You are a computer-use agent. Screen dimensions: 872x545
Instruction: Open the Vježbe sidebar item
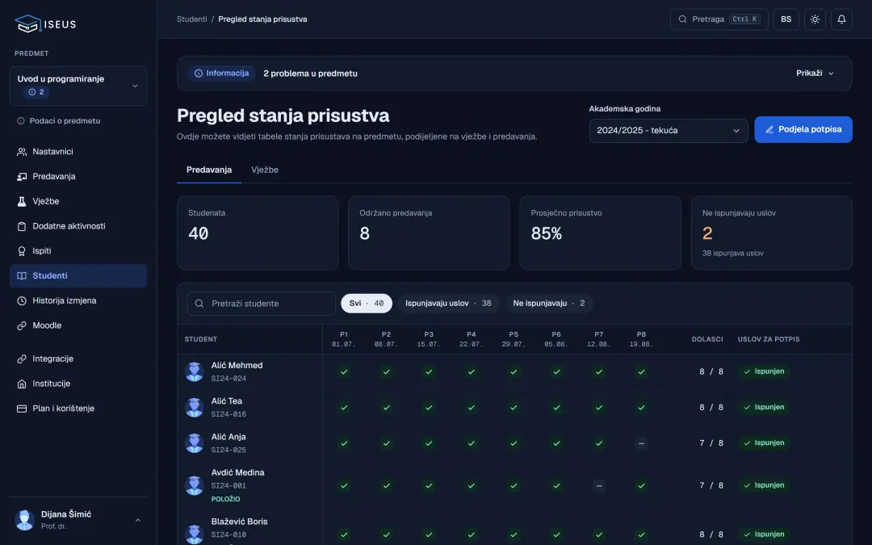tap(78, 201)
